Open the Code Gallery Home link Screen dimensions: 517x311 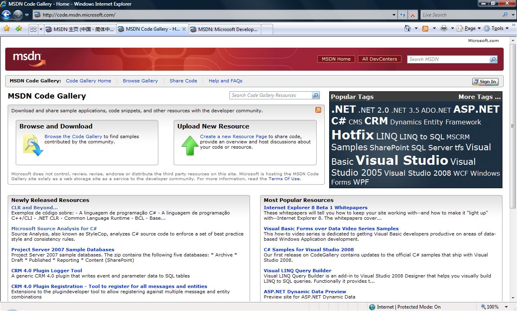(x=88, y=81)
